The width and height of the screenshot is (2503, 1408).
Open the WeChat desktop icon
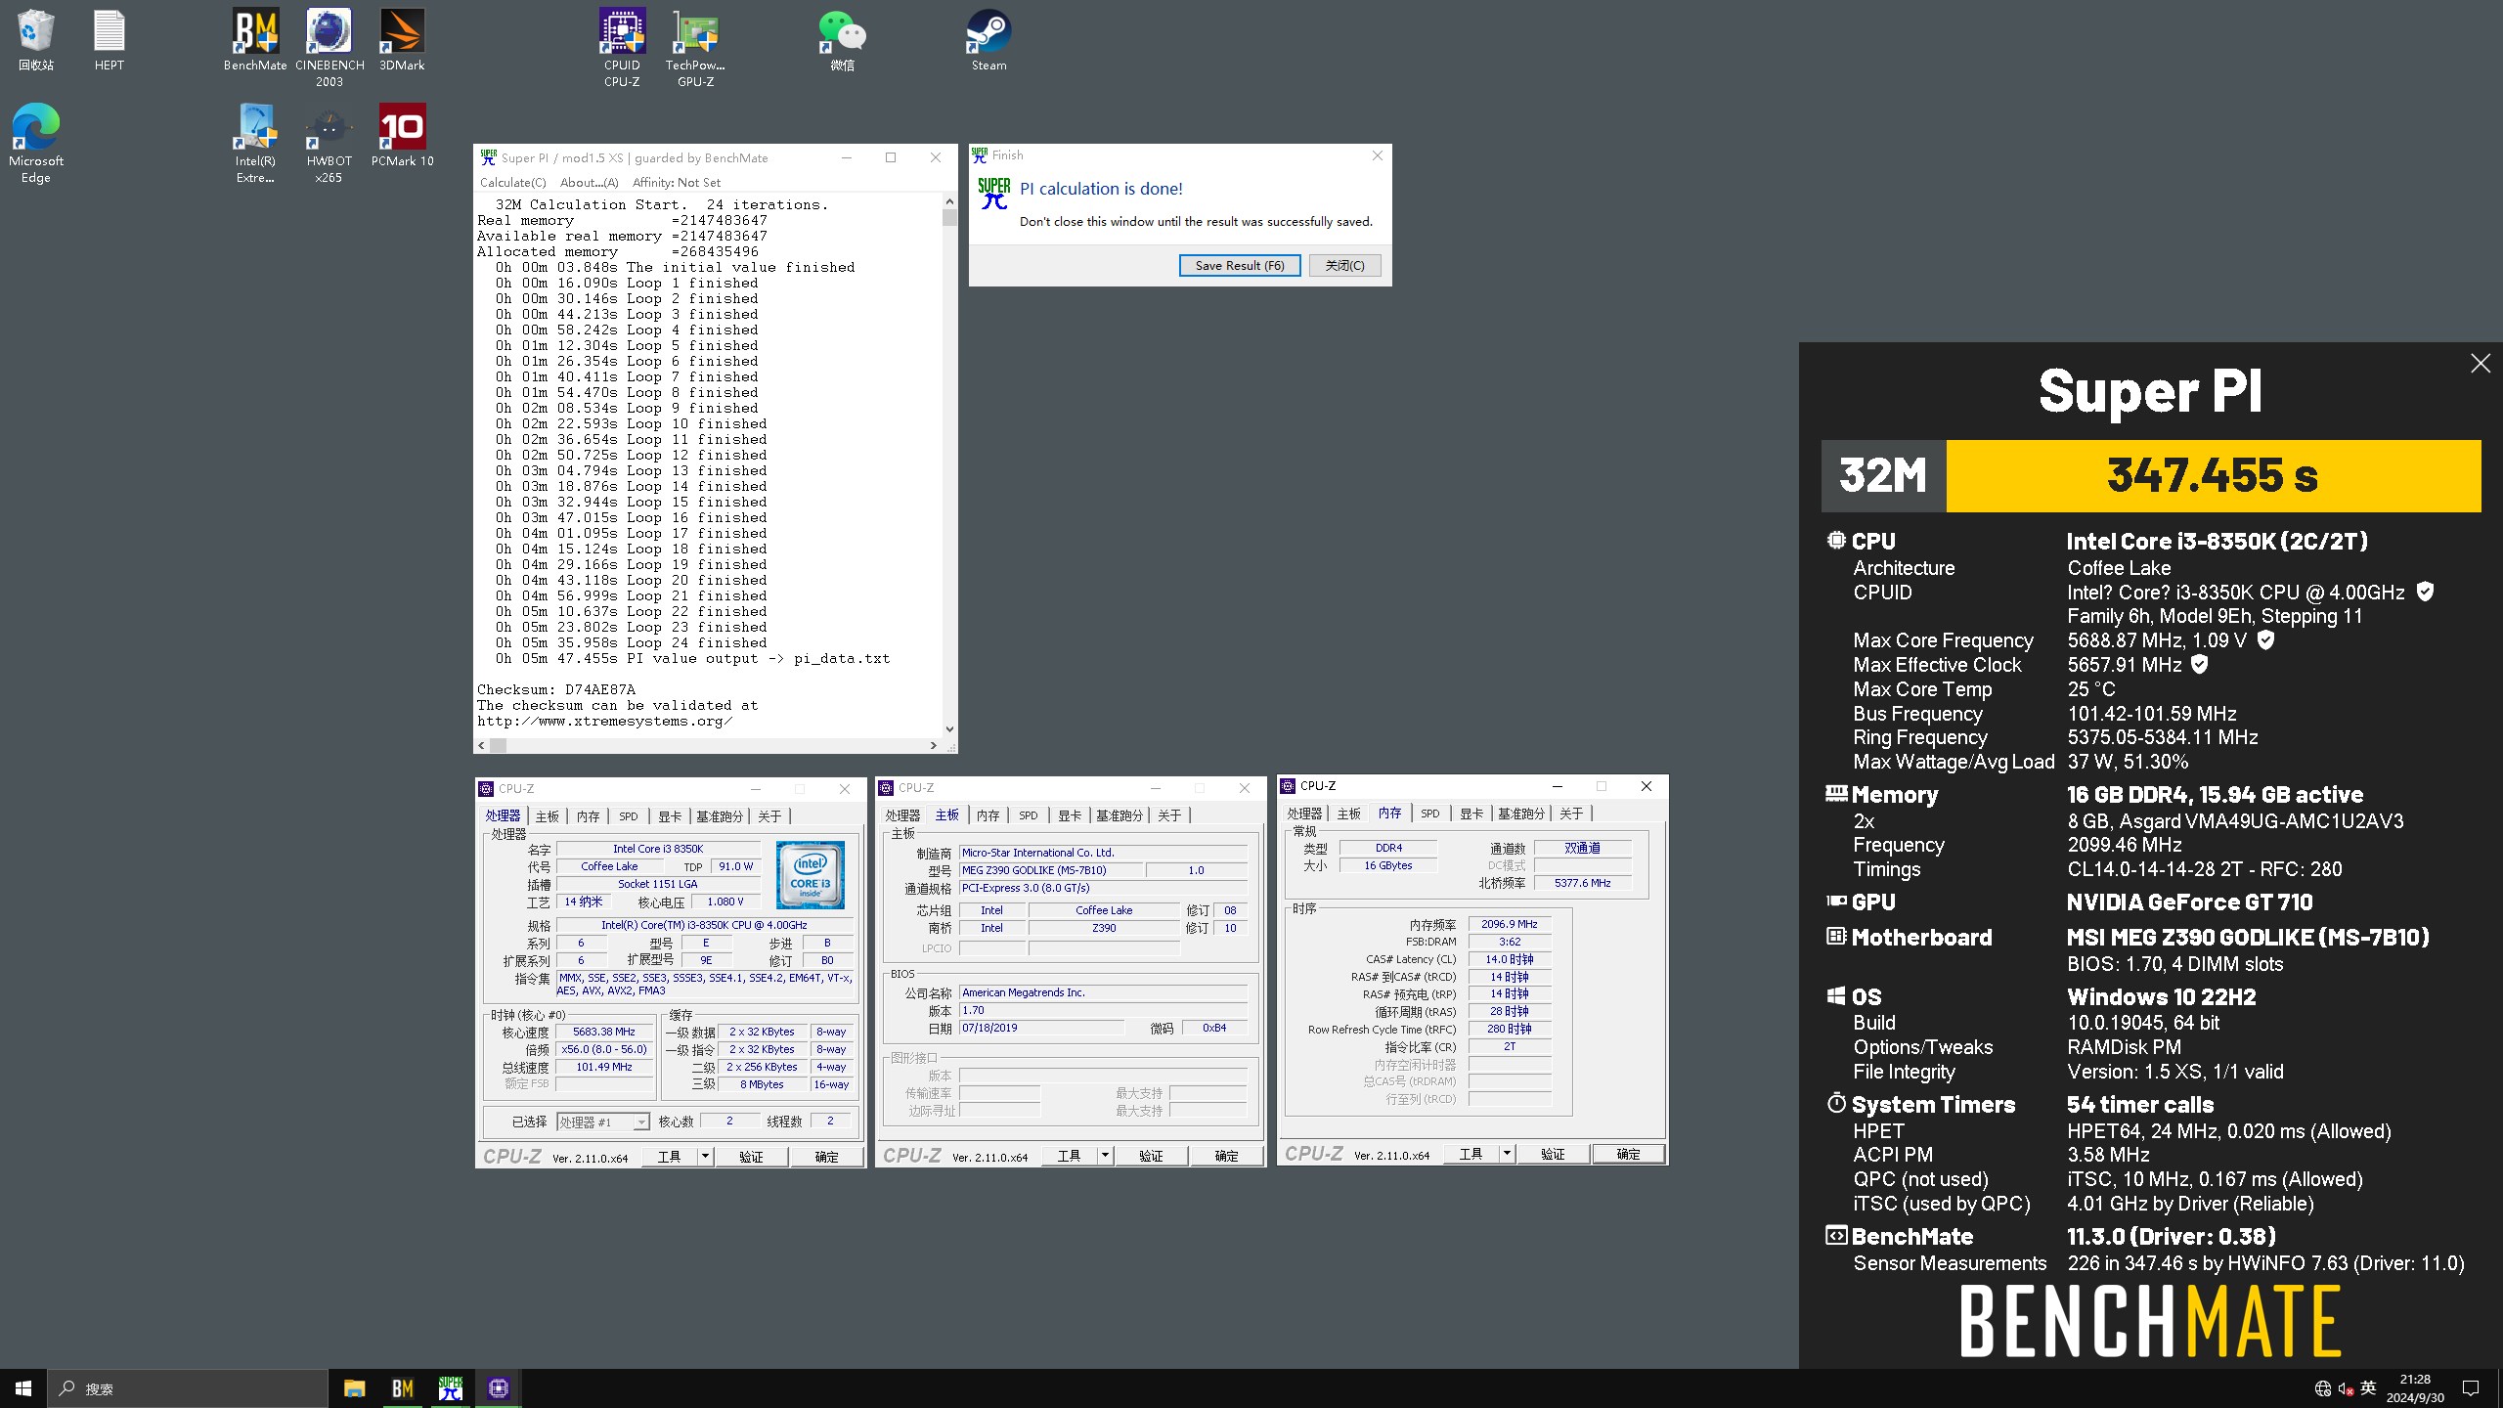pyautogui.click(x=842, y=39)
